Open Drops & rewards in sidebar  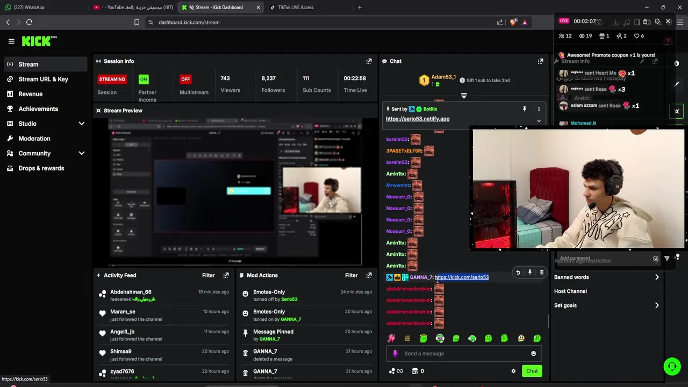pyautogui.click(x=46, y=168)
